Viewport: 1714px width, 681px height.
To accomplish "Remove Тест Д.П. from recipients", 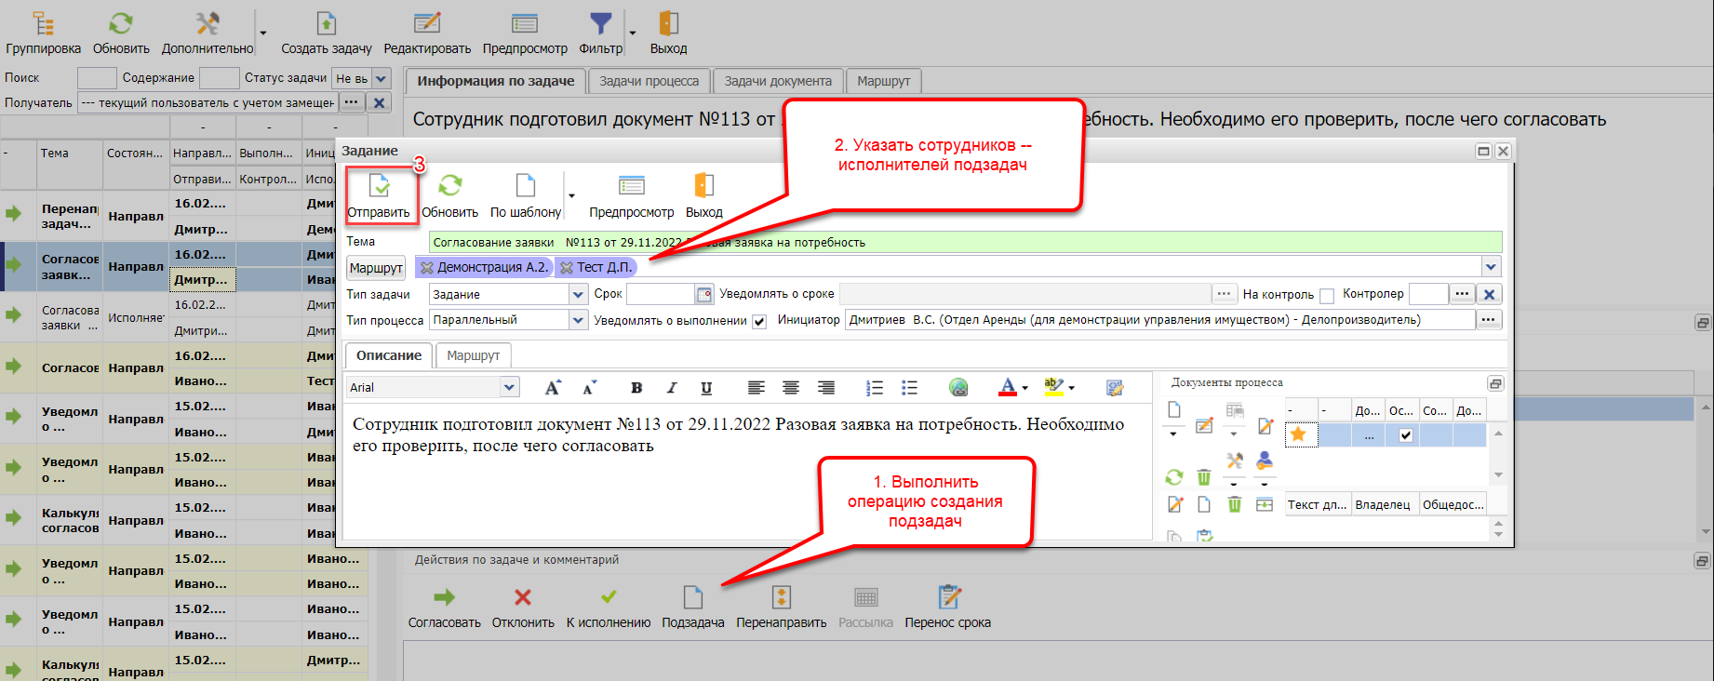I will [x=567, y=268].
